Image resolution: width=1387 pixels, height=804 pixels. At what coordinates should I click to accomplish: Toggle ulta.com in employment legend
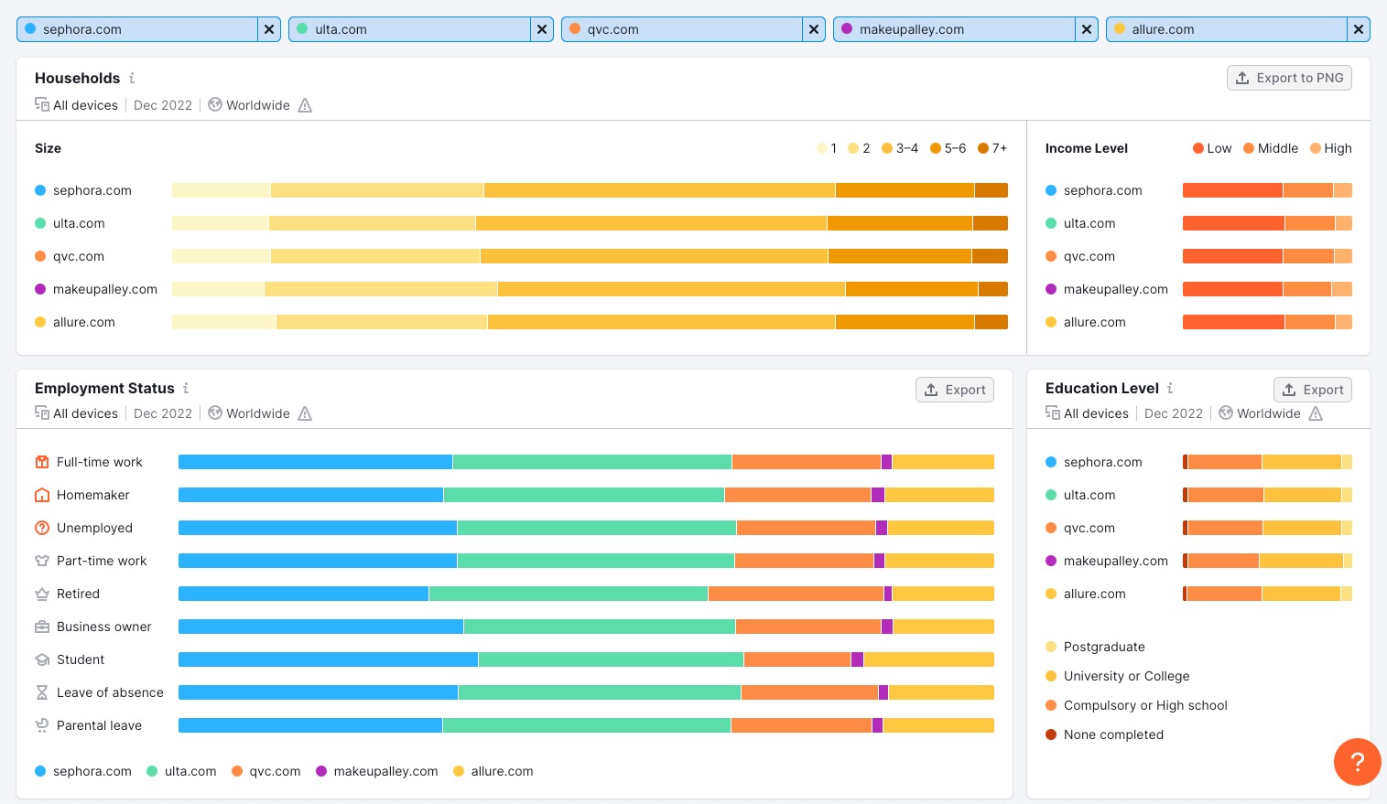(181, 771)
